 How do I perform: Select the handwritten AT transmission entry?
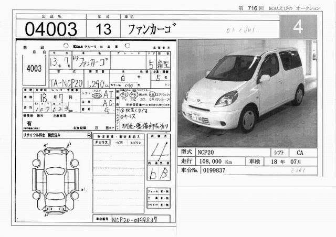[x=108, y=94]
